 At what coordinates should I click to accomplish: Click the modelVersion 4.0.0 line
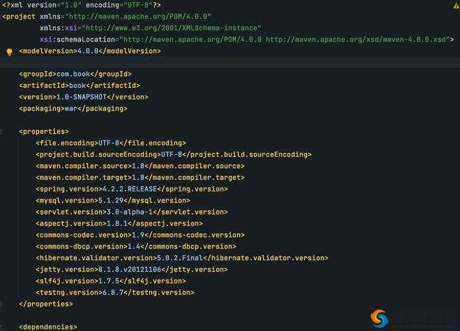point(89,51)
